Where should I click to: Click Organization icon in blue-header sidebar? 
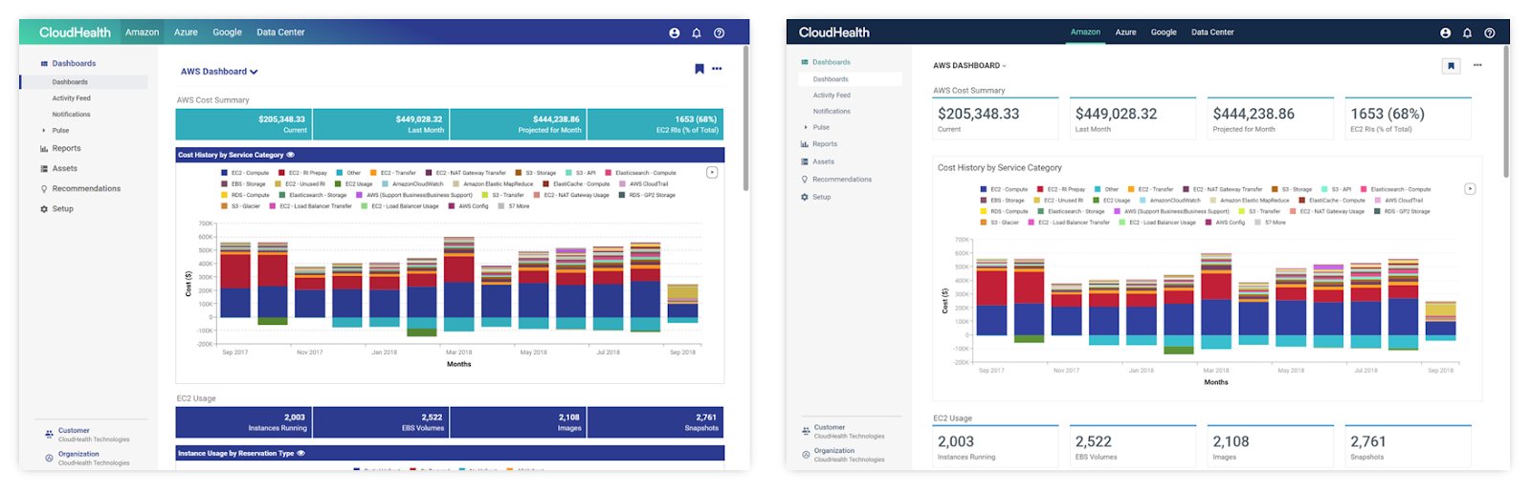49,458
